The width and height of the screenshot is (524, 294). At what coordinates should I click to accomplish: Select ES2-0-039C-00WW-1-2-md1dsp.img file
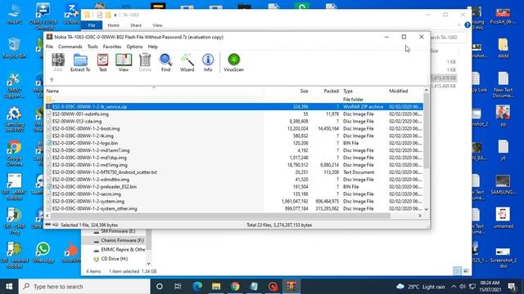pos(234,158)
